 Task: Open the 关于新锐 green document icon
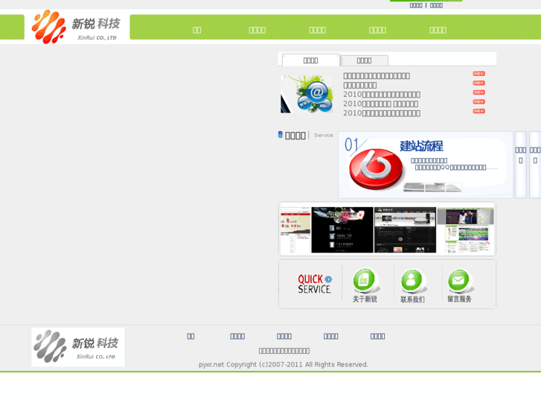[365, 280]
